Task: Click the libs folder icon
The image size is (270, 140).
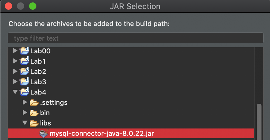Action: point(34,123)
